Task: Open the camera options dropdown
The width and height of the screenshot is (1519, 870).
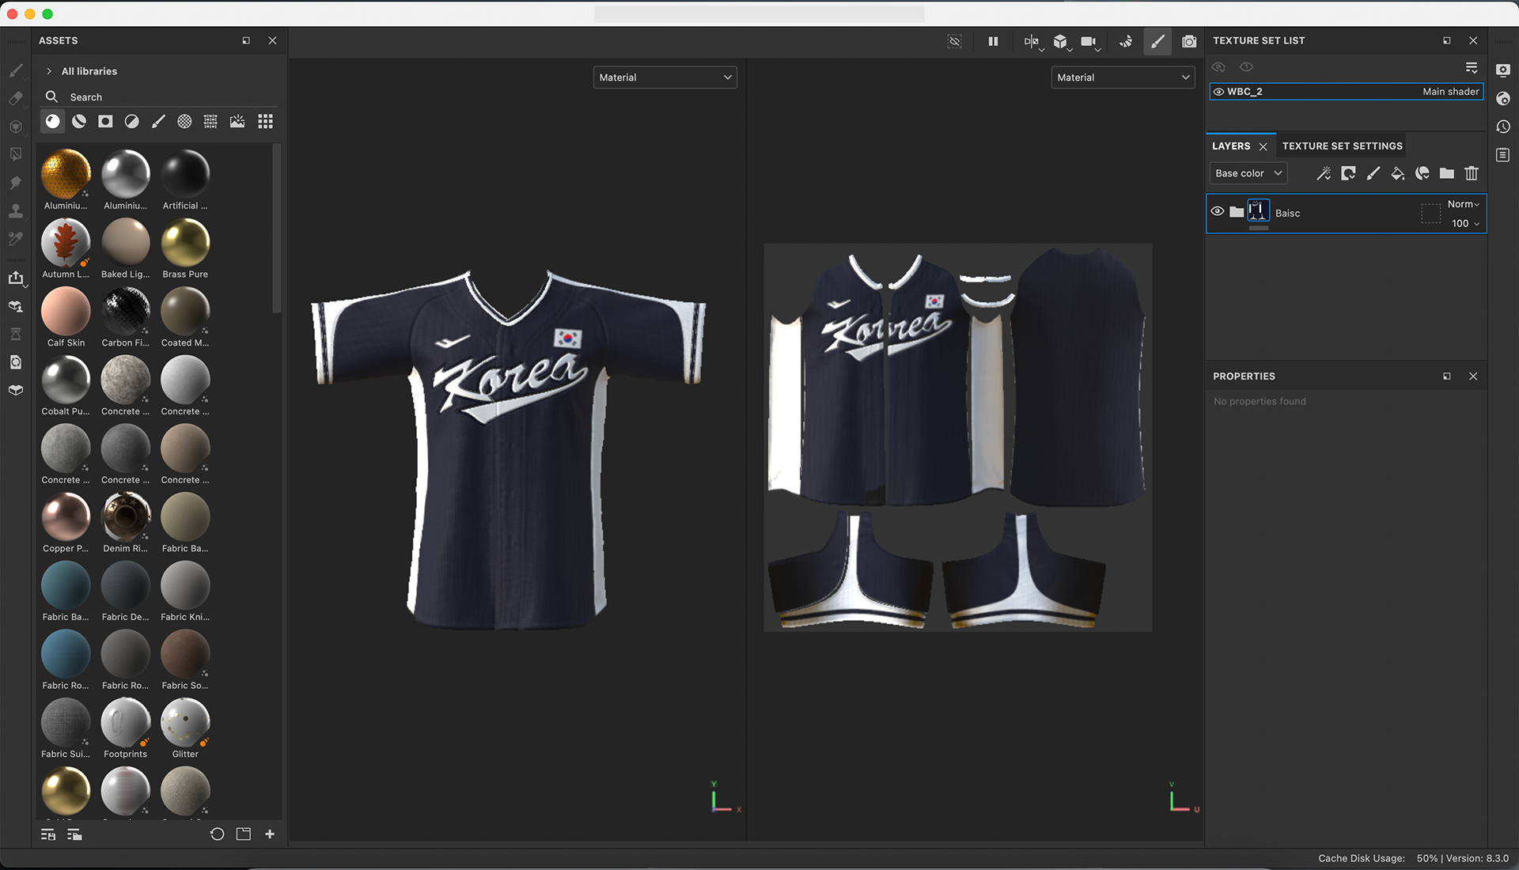Action: (x=1090, y=42)
